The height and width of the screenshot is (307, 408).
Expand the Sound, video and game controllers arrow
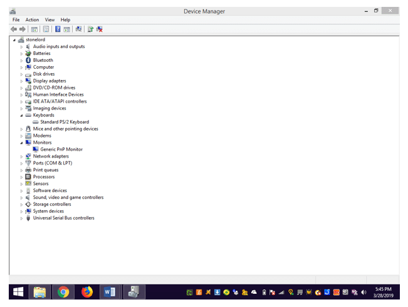(x=21, y=198)
